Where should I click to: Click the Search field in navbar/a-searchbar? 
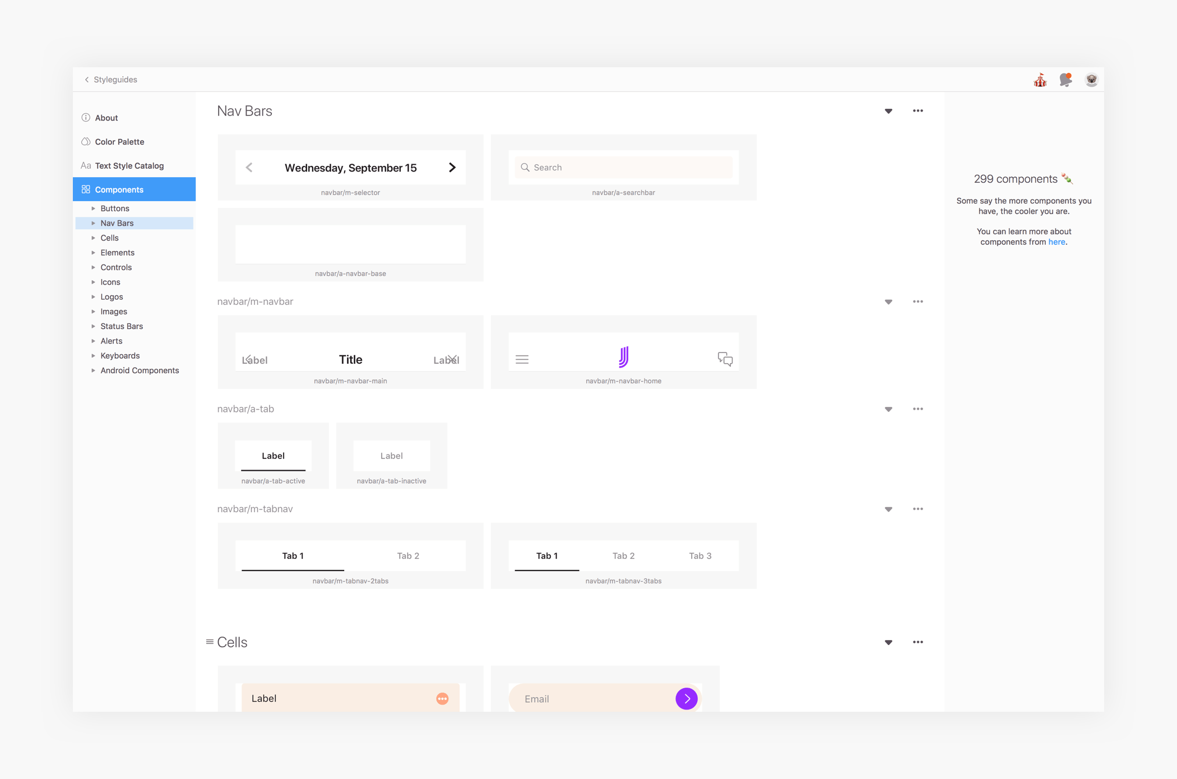[623, 168]
